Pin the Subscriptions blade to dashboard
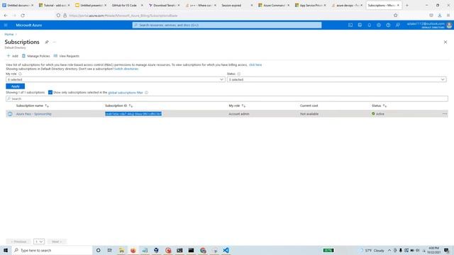The height and width of the screenshot is (255, 454). point(47,42)
